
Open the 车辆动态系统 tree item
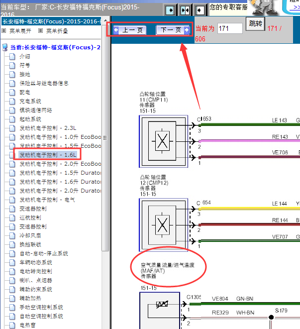click(36, 262)
